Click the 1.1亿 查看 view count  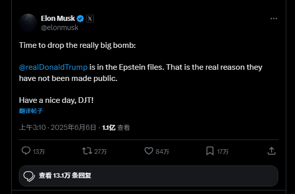116,128
